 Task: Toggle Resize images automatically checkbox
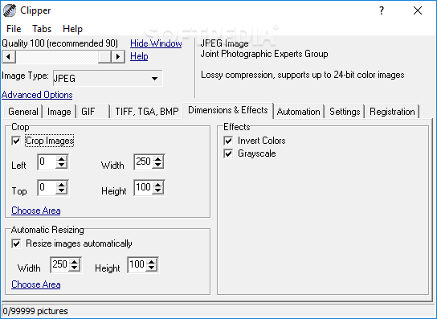point(16,243)
